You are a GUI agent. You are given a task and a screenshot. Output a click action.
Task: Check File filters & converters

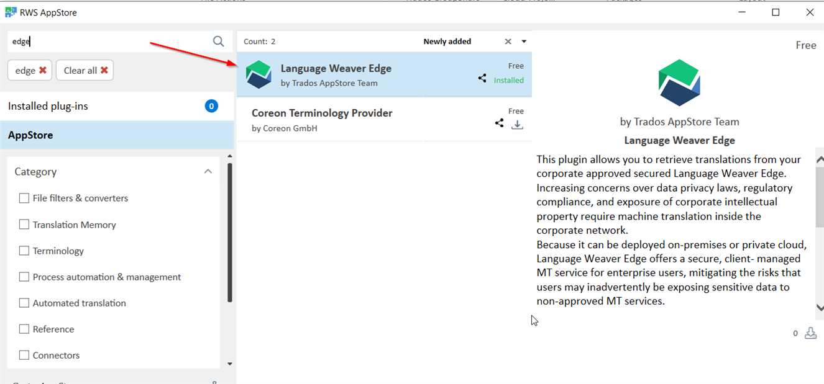(x=24, y=199)
